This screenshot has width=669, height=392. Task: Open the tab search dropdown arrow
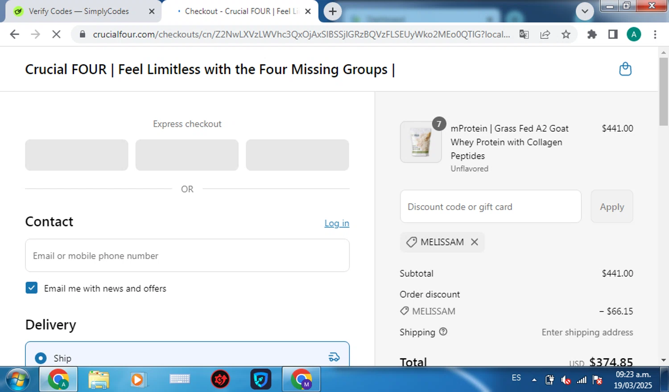585,12
